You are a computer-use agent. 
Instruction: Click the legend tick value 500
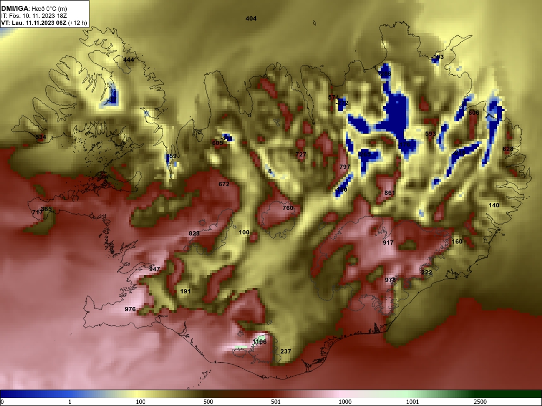(x=208, y=402)
